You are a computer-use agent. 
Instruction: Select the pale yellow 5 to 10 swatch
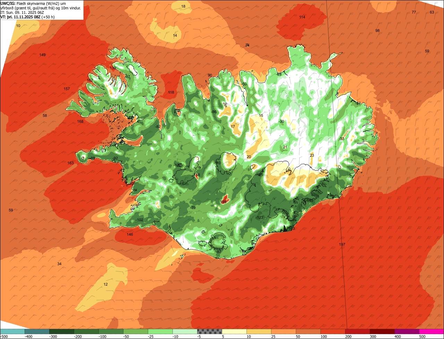pyautogui.click(x=234, y=331)
